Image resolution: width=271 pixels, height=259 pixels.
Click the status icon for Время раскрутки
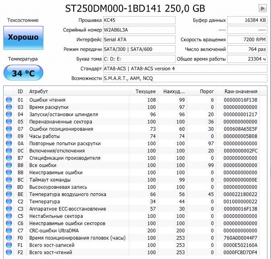pos(9,107)
